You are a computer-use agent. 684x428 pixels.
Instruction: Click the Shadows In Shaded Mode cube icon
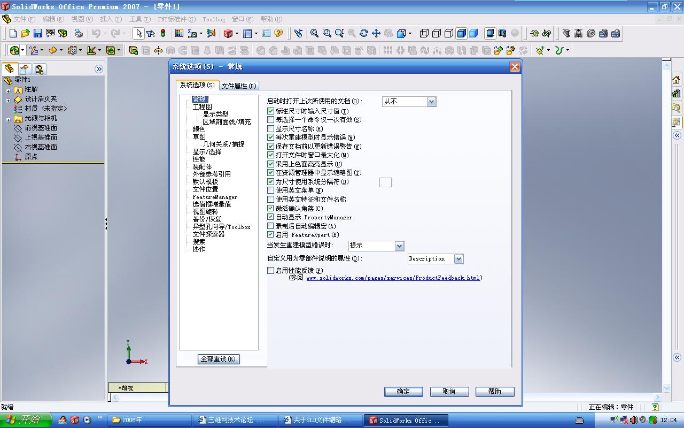pos(490,33)
